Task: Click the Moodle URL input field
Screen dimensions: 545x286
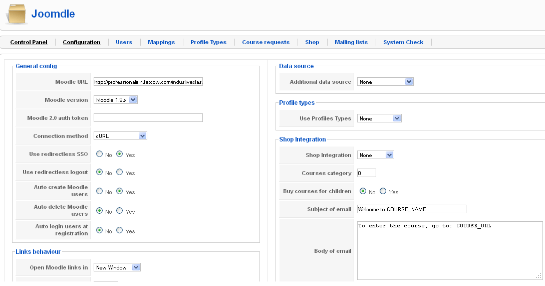Action: [x=148, y=82]
